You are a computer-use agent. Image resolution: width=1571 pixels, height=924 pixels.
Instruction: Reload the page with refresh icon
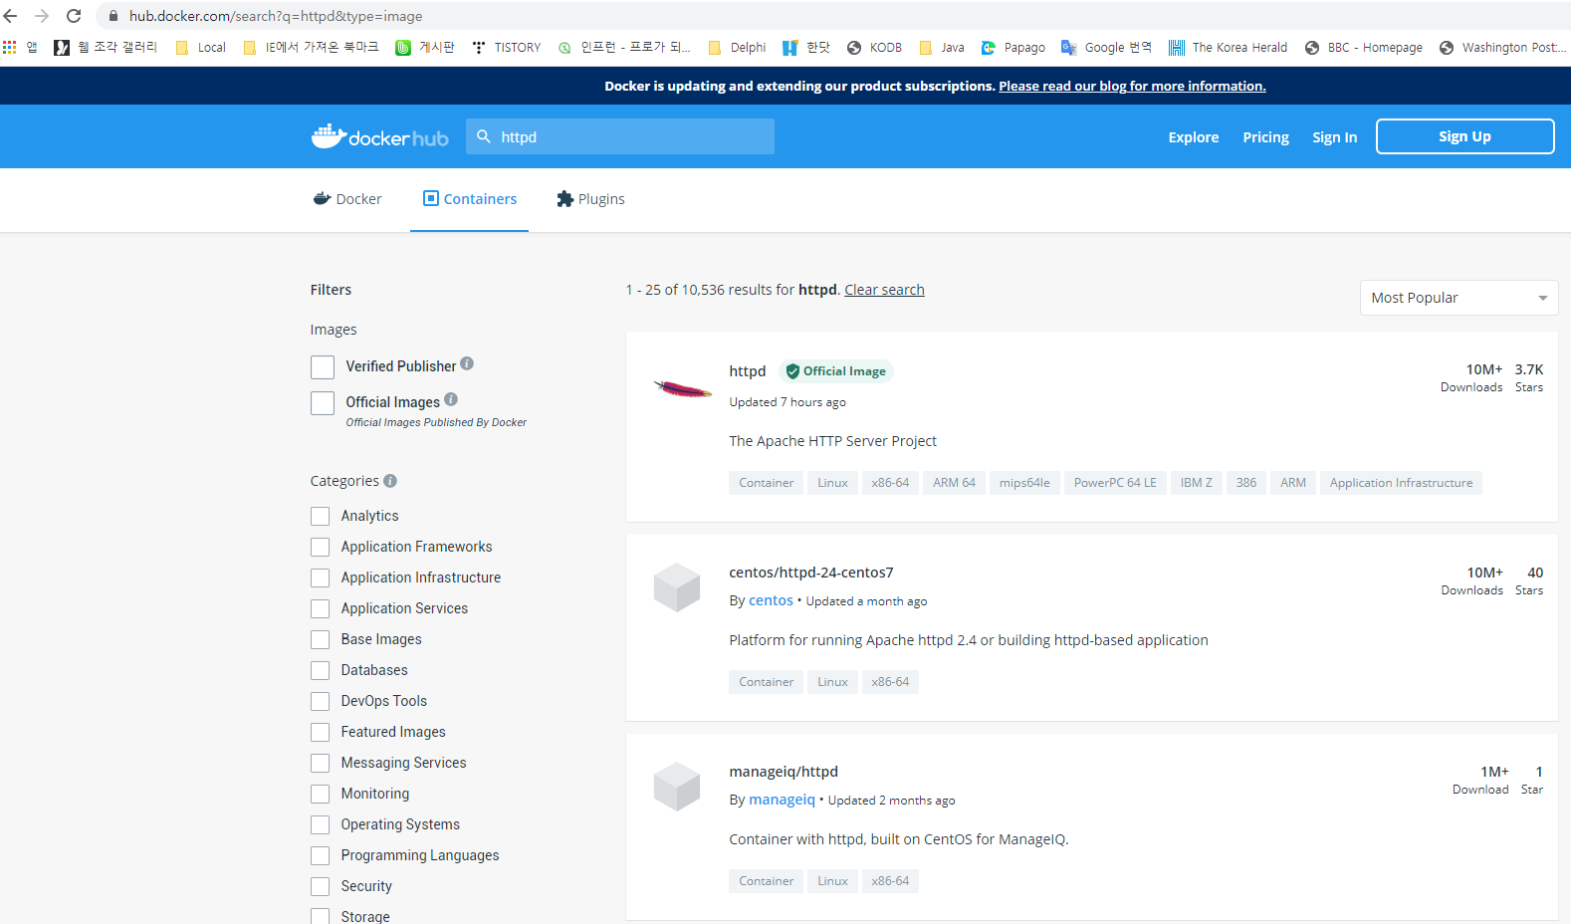[74, 16]
